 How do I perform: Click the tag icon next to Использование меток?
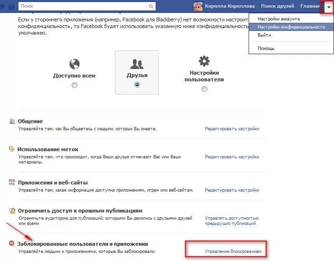pos(12,149)
